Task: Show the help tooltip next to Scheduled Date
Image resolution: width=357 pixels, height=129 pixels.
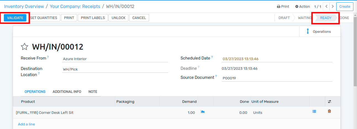Action: 212,57
